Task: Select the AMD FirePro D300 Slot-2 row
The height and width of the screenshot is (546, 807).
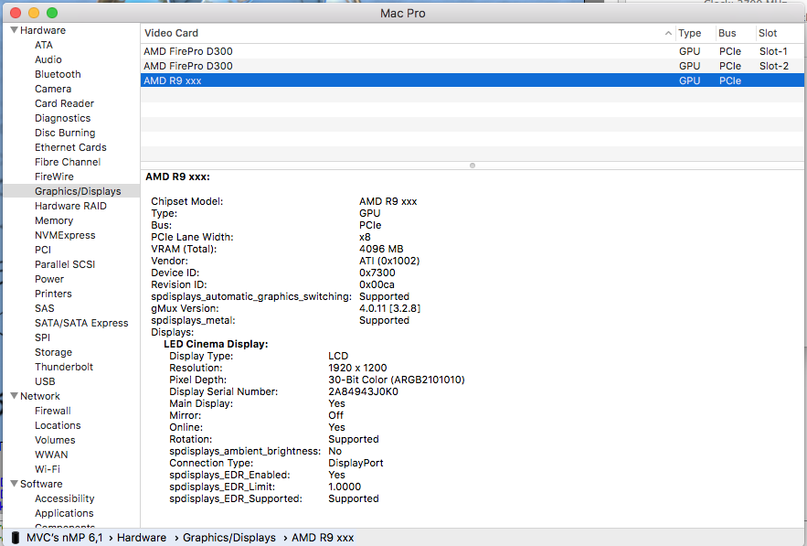Action: tap(472, 66)
